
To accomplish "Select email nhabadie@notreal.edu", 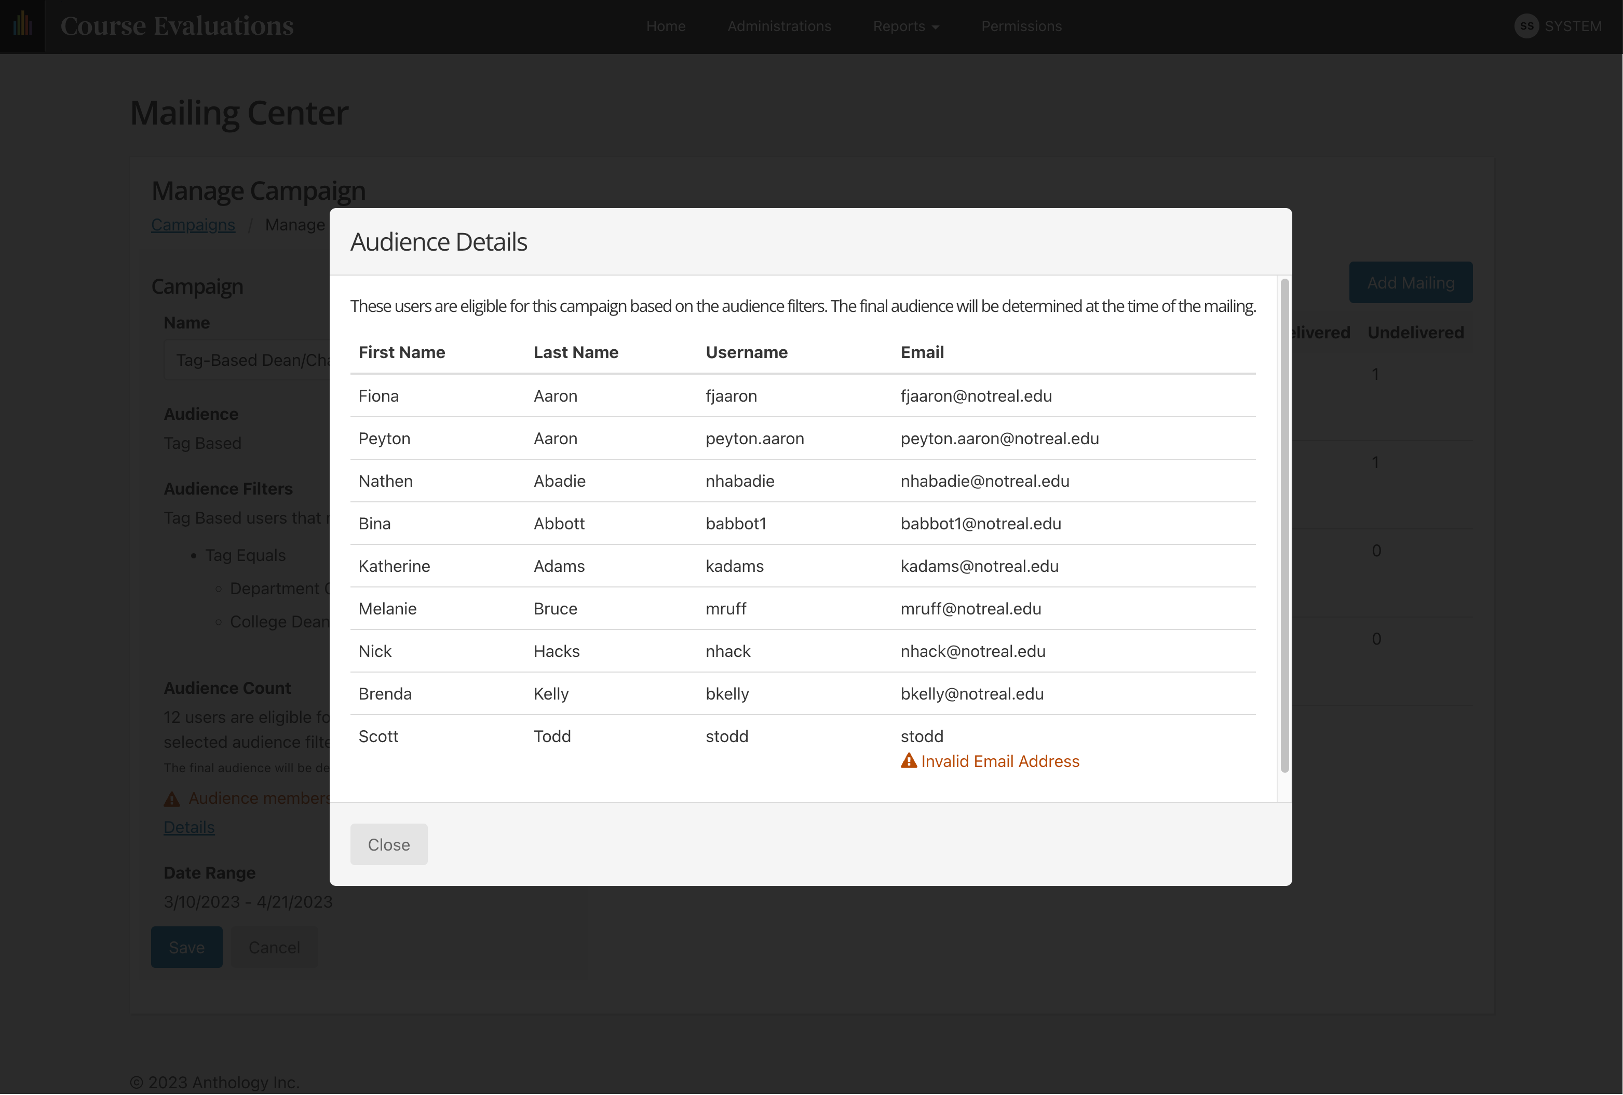I will pyautogui.click(x=985, y=482).
